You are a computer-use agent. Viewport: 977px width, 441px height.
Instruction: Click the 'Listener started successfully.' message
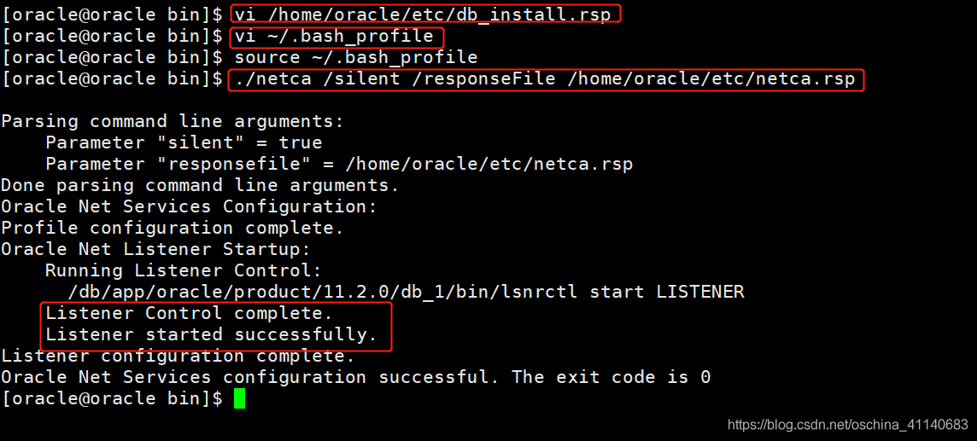pyautogui.click(x=211, y=334)
